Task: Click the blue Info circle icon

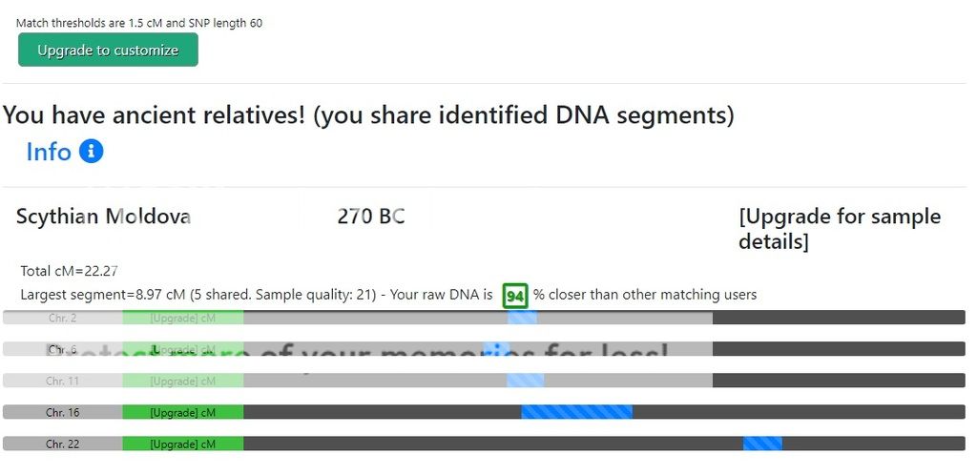Action: (x=91, y=152)
